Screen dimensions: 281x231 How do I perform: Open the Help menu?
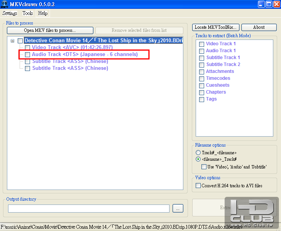point(43,13)
